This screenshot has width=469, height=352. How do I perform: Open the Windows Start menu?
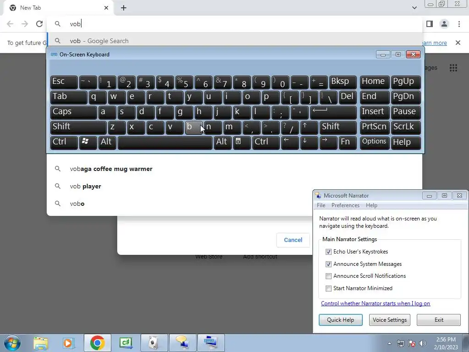click(x=12, y=343)
